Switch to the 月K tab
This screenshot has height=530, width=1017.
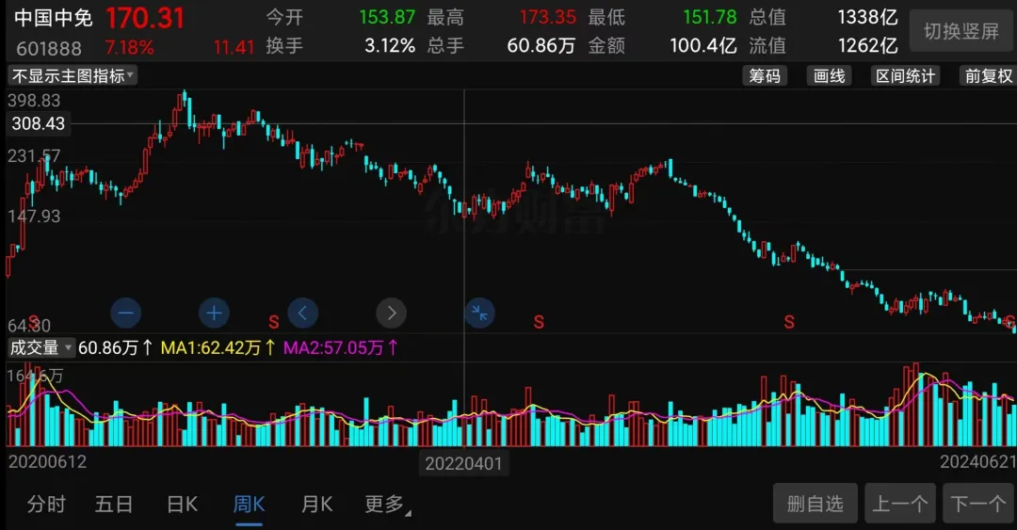point(317,504)
